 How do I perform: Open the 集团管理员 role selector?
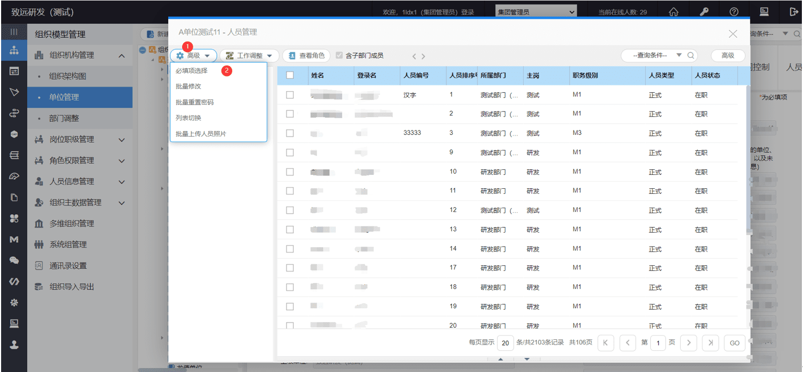click(x=536, y=12)
